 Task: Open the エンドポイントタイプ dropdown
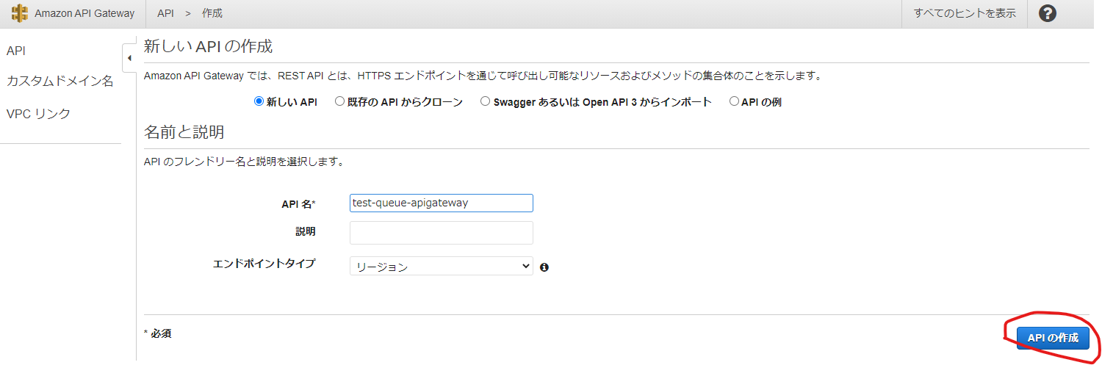click(x=442, y=266)
